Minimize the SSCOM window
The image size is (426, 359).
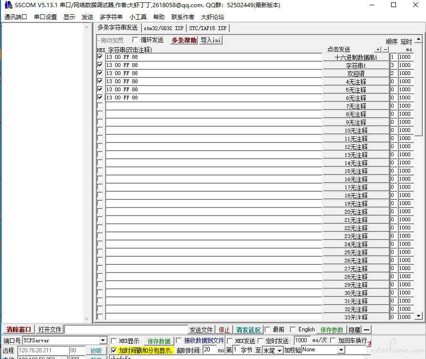coord(372,5)
